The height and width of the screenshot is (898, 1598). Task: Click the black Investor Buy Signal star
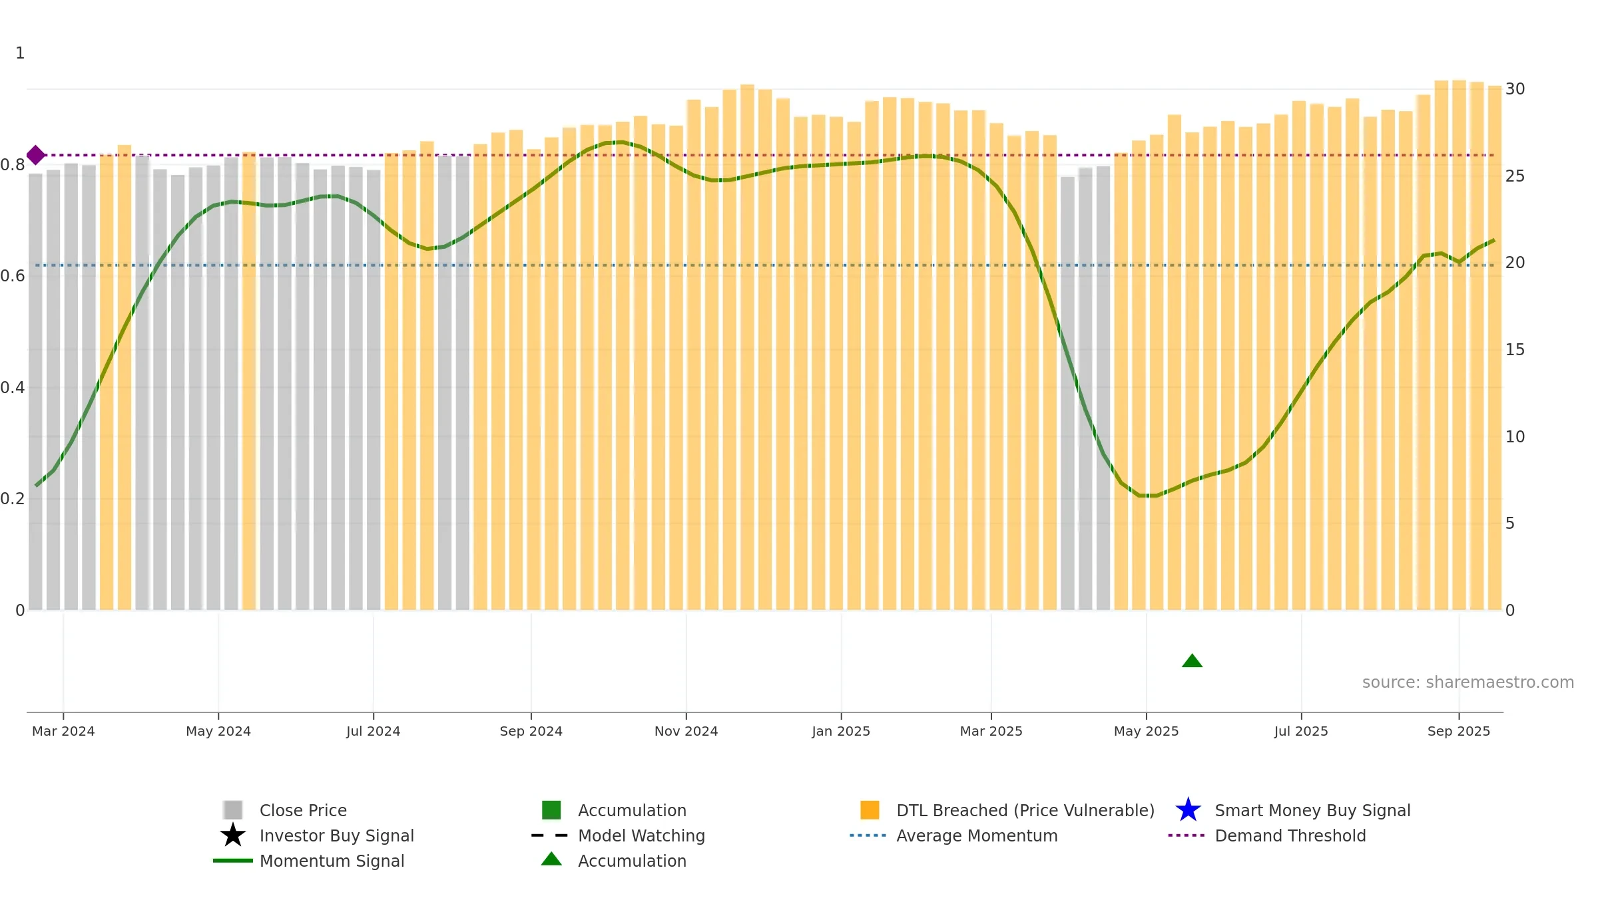pyautogui.click(x=233, y=835)
